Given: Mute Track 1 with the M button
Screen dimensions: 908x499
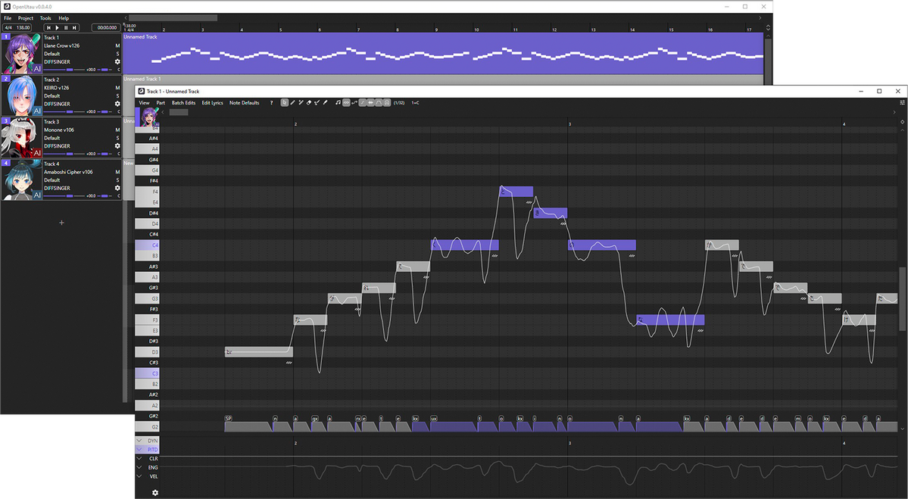Looking at the screenshot, I should point(117,45).
